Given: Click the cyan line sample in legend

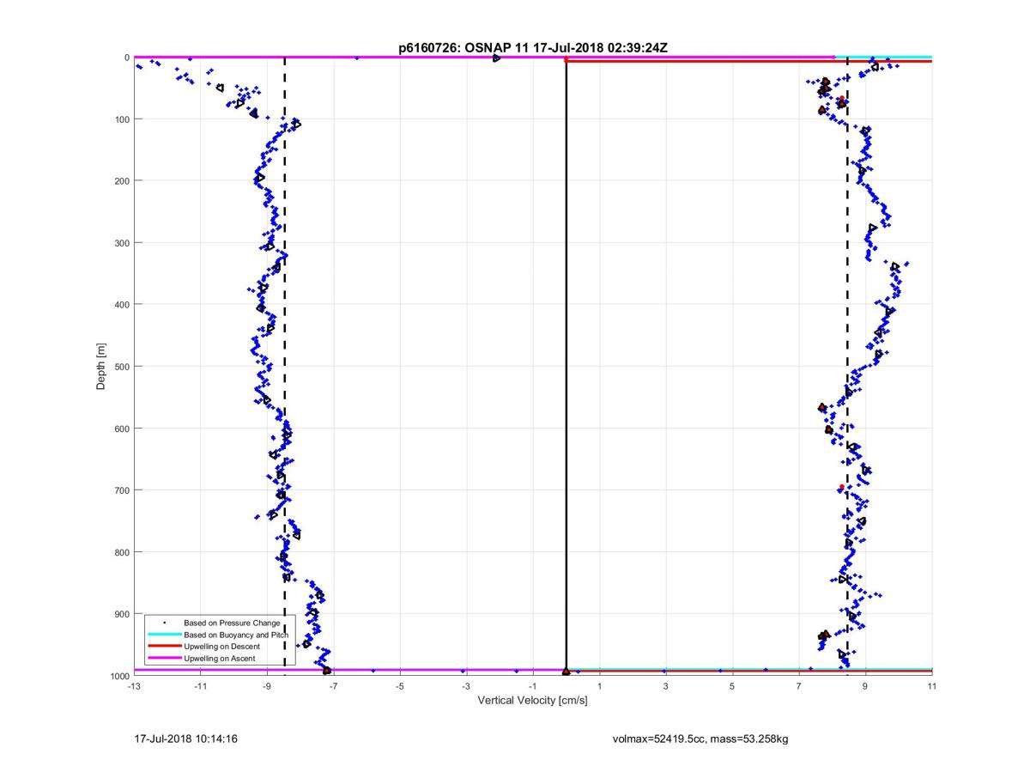Looking at the screenshot, I should click(x=164, y=634).
